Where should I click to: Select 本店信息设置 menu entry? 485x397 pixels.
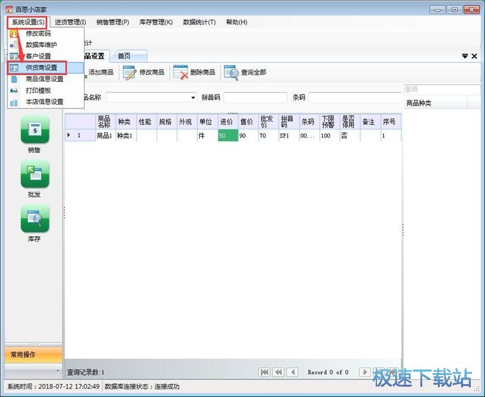click(x=46, y=102)
